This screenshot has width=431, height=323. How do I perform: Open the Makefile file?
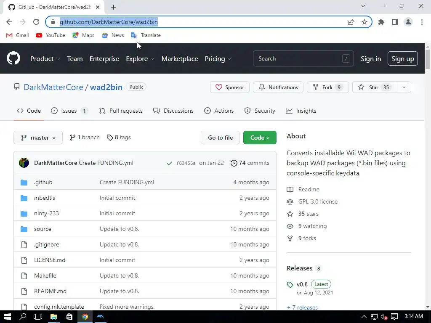45,275
